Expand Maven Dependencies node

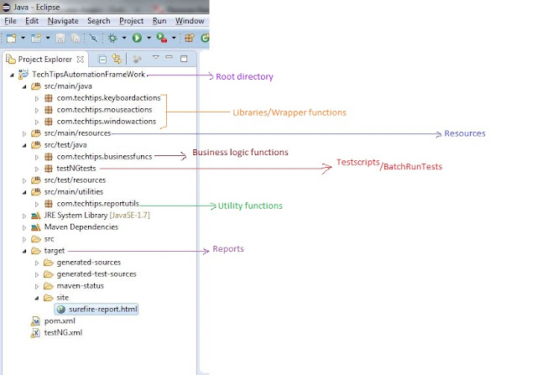click(x=24, y=227)
